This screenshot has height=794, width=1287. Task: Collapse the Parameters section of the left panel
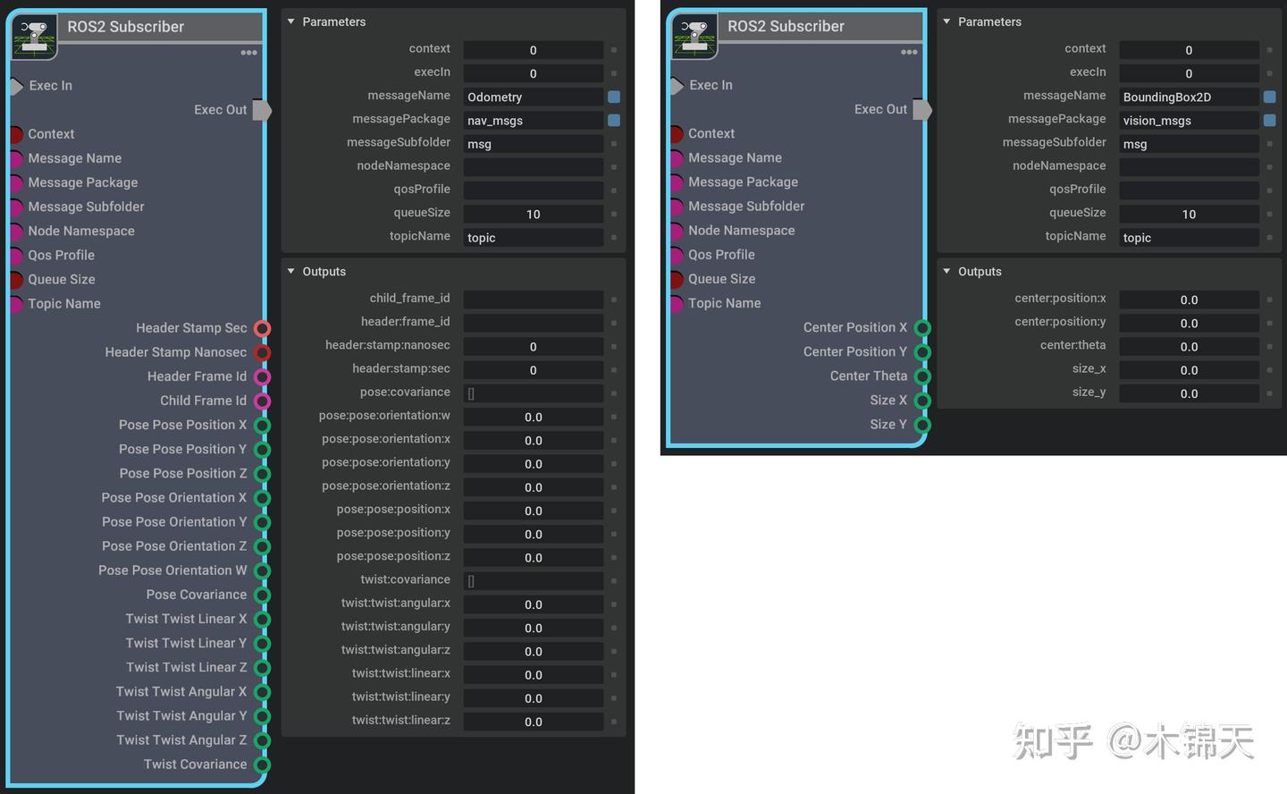[290, 21]
